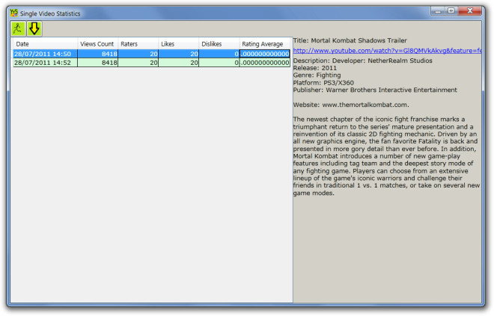Close the Single Video Statistics window
This screenshot has width=494, height=316.
point(470,11)
